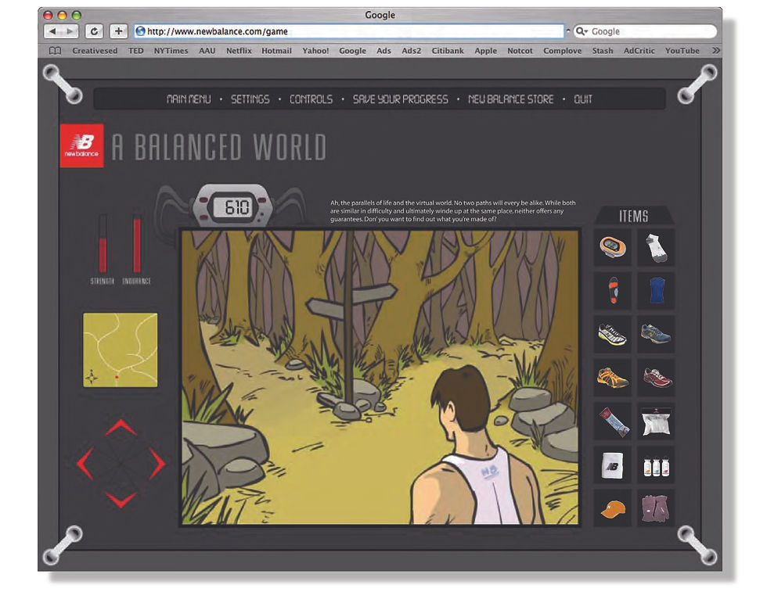
Task: Open the bookmarks book icon
Action: [x=56, y=51]
